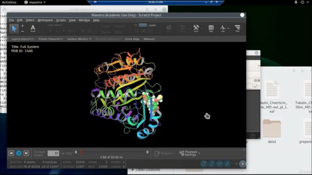
Task: Open dropdown arrow beside Jobs icon
Action: (x=228, y=28)
